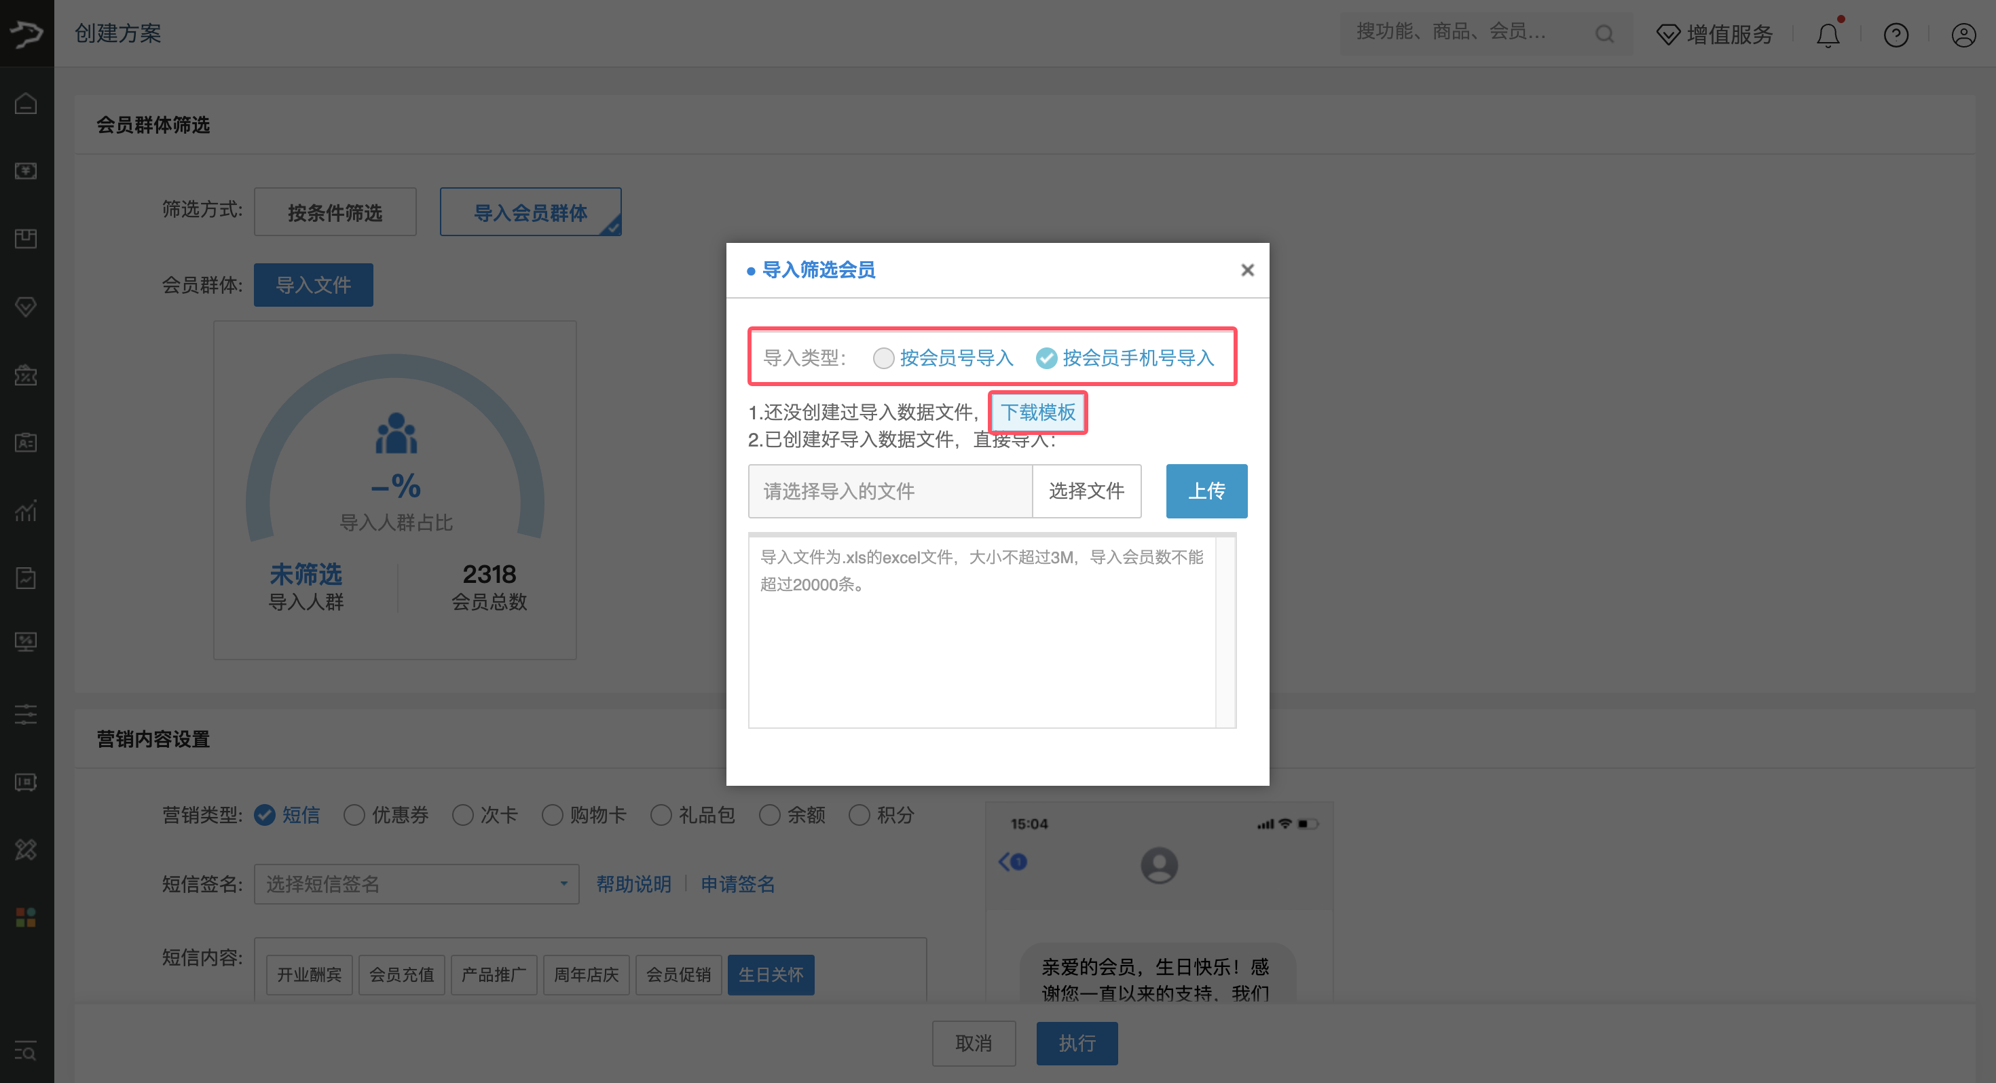1996x1083 pixels.
Task: Click the colorful apps grid sidebar icon
Action: pos(26,917)
